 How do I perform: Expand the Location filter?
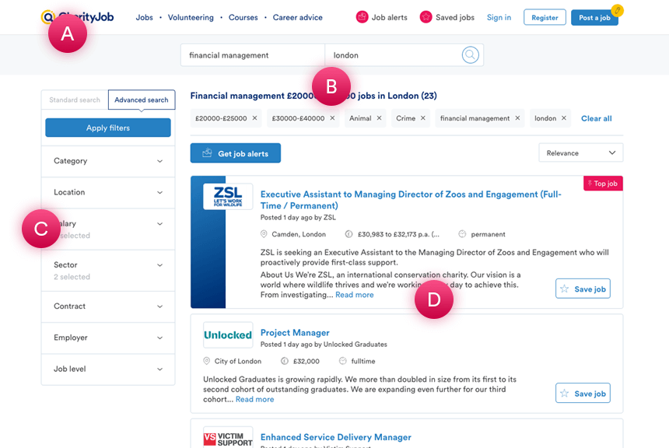pyautogui.click(x=108, y=192)
